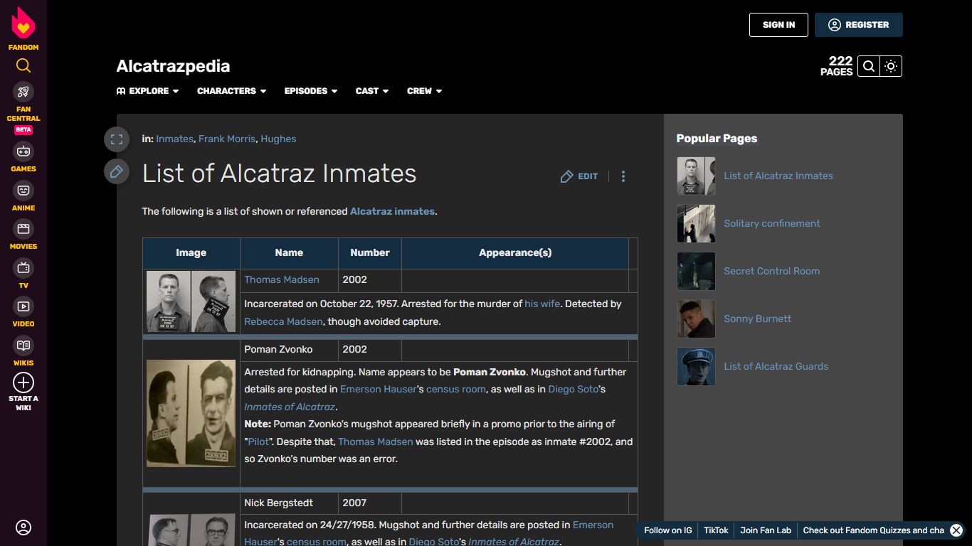Open the Movies clapperboard icon
972x546 pixels.
point(23,229)
